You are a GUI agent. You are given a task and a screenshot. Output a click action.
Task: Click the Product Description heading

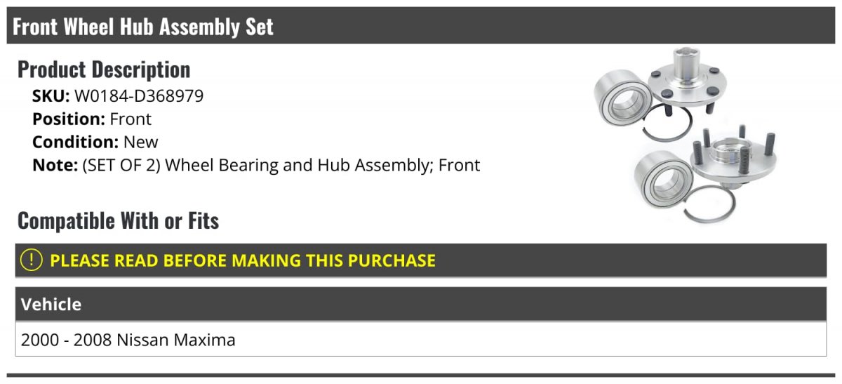pos(104,69)
